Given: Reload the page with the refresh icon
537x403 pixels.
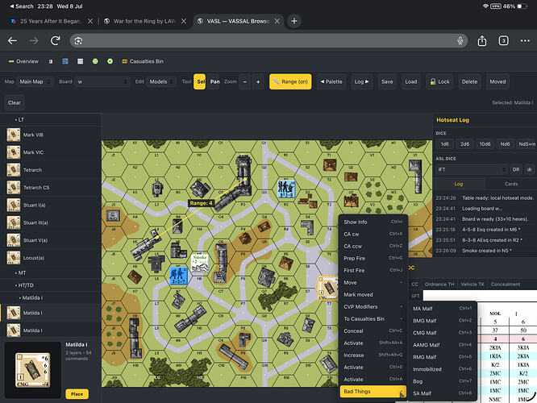Looking at the screenshot, I should [55, 41].
